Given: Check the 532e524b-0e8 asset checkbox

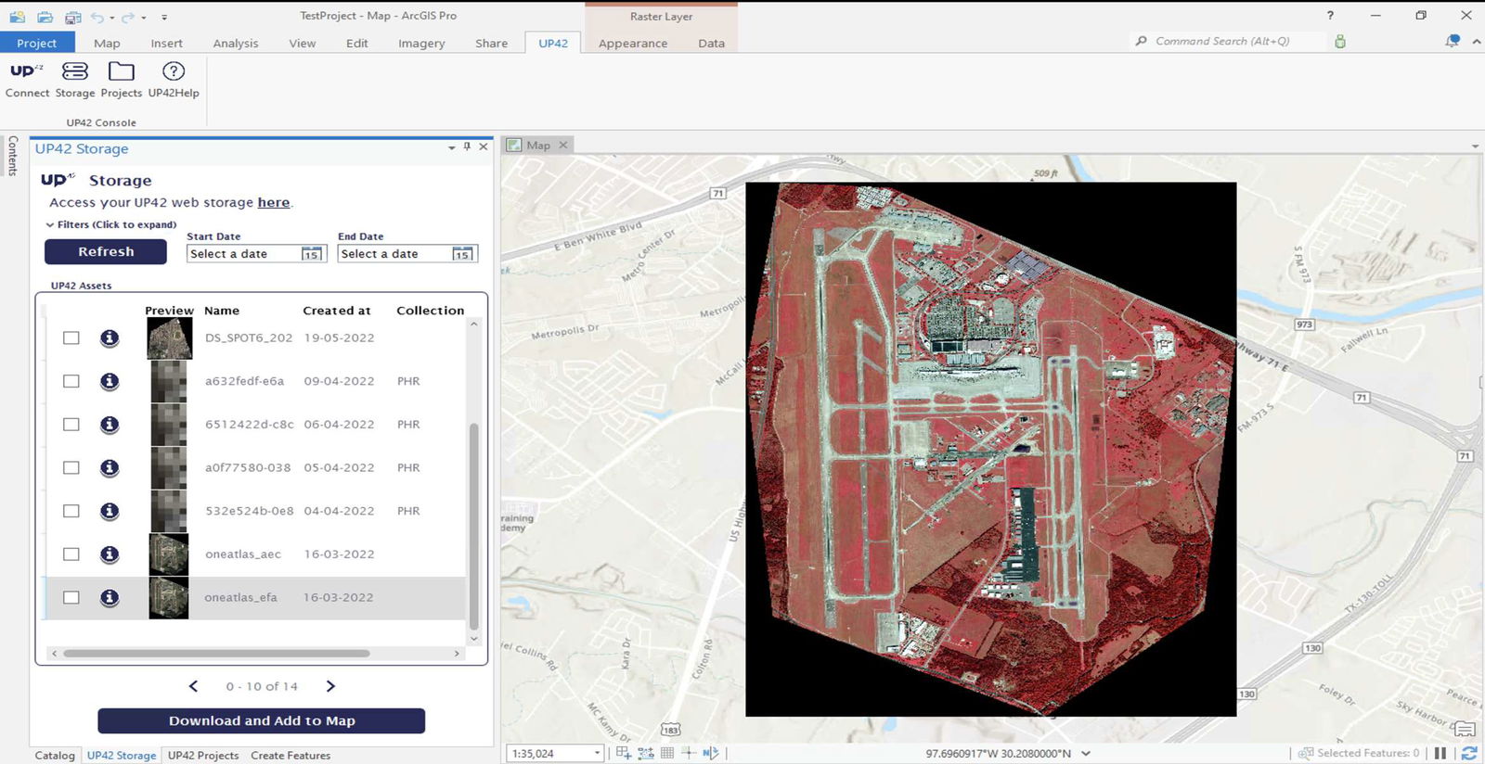Looking at the screenshot, I should [71, 511].
